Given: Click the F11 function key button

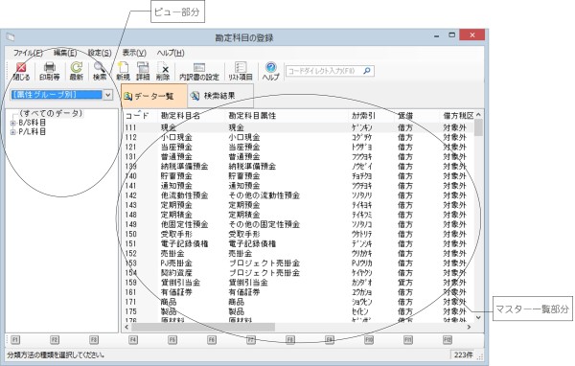Looking at the screenshot, I should (x=408, y=339).
